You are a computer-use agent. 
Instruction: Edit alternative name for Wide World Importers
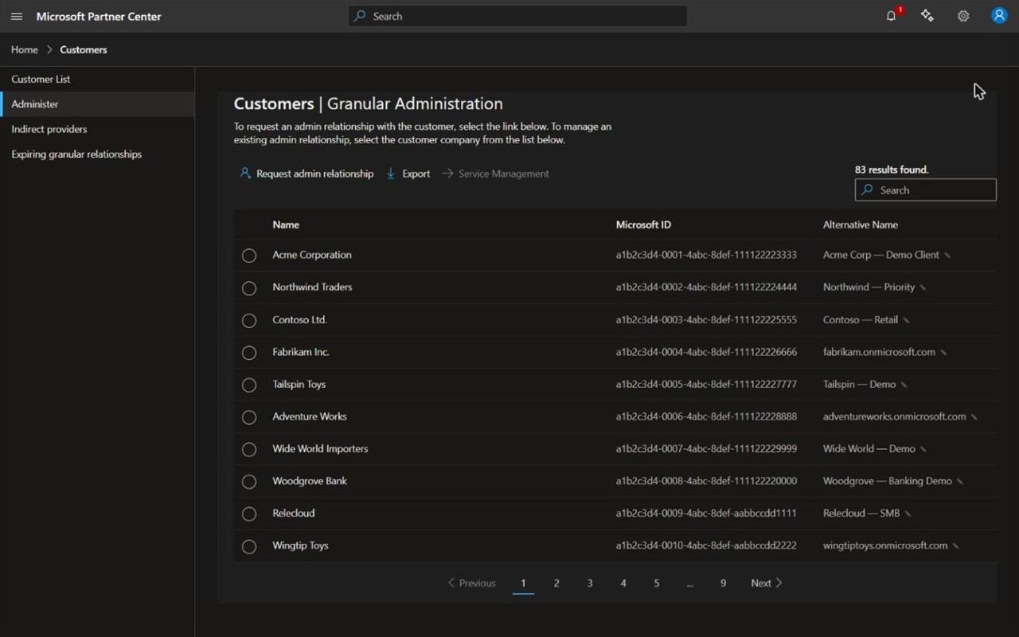tap(923, 449)
